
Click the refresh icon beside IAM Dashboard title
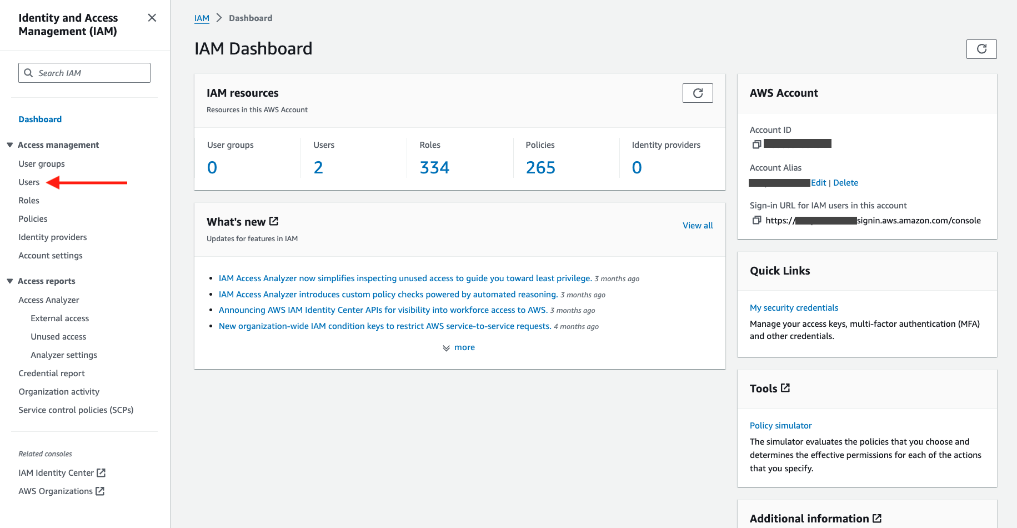click(981, 49)
